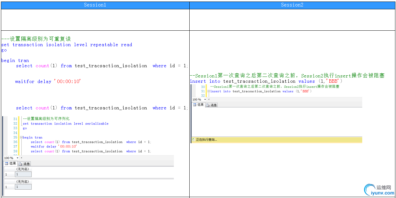
Task: Click begin tran text on line 35
Action: (33, 137)
